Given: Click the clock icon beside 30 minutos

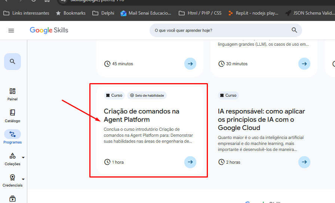Looking at the screenshot, I should pos(221,64).
